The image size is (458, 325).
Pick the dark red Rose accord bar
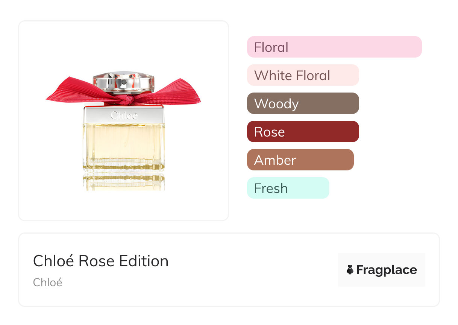pyautogui.click(x=303, y=132)
